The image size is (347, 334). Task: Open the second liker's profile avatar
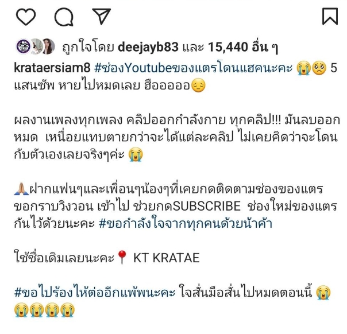coord(36,46)
